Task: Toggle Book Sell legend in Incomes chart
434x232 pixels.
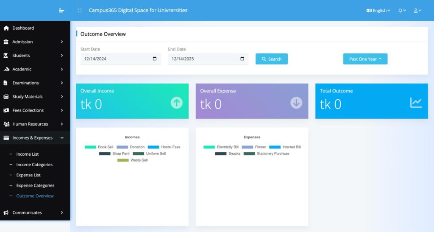Action: coord(99,147)
